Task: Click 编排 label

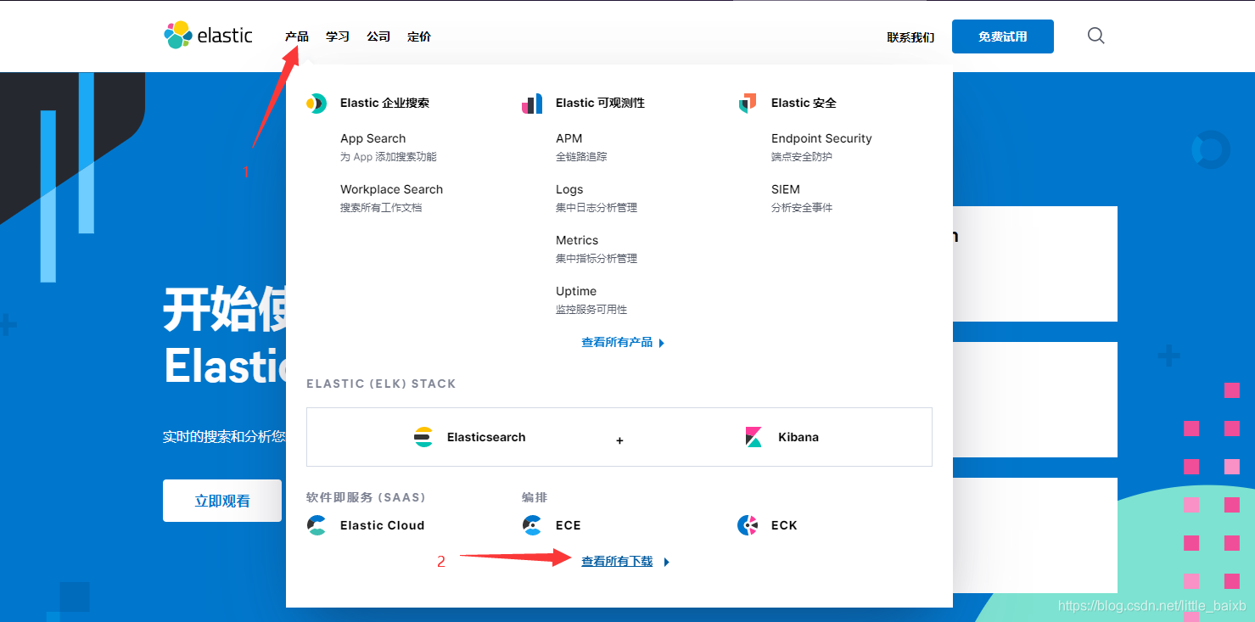Action: 535,497
